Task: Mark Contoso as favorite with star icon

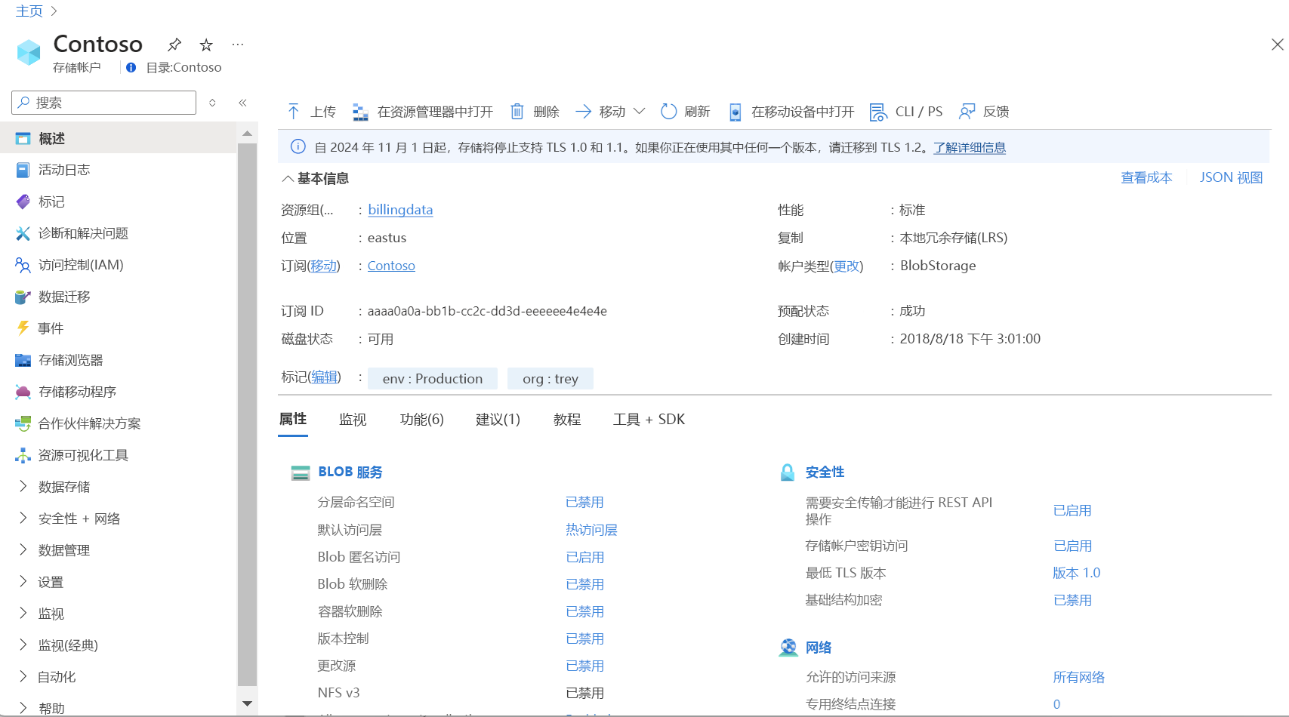Action: tap(206, 45)
